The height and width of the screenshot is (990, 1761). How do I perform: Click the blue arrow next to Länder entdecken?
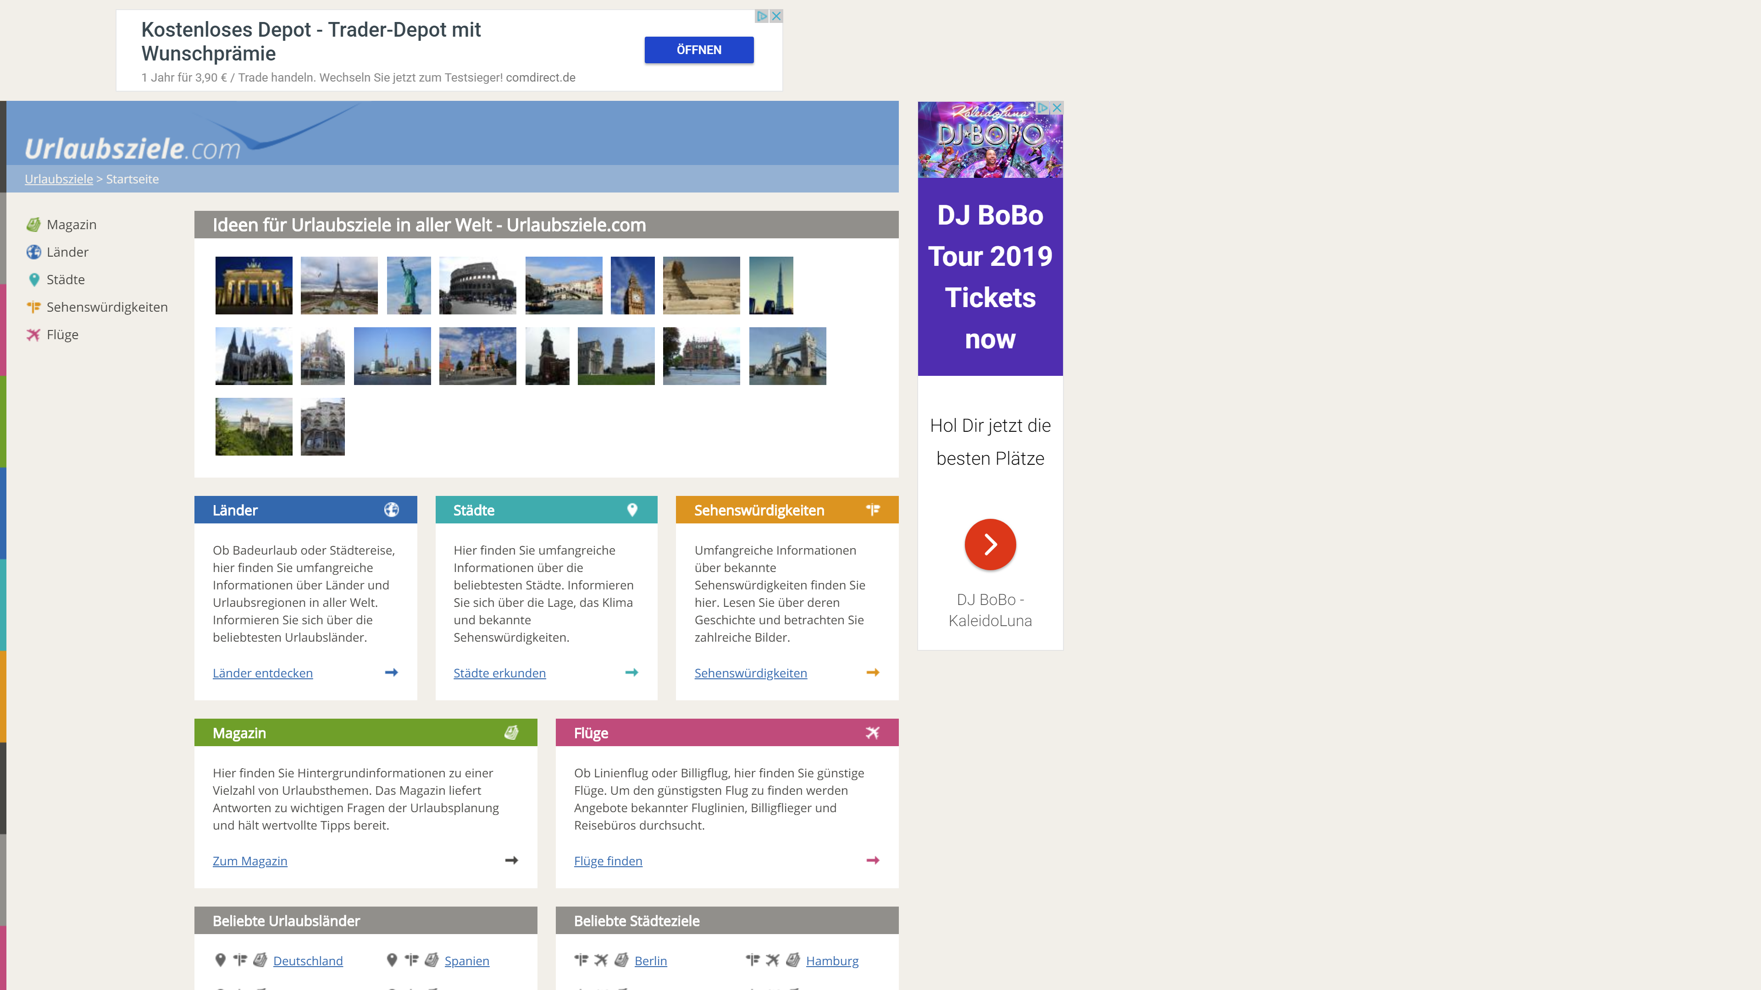391,673
